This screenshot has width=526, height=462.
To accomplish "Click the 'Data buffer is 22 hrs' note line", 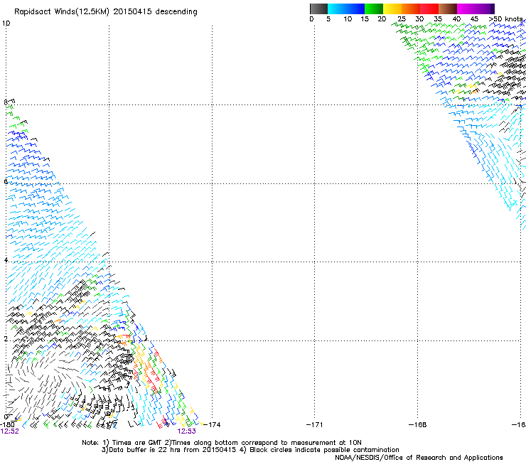I will click(x=250, y=450).
